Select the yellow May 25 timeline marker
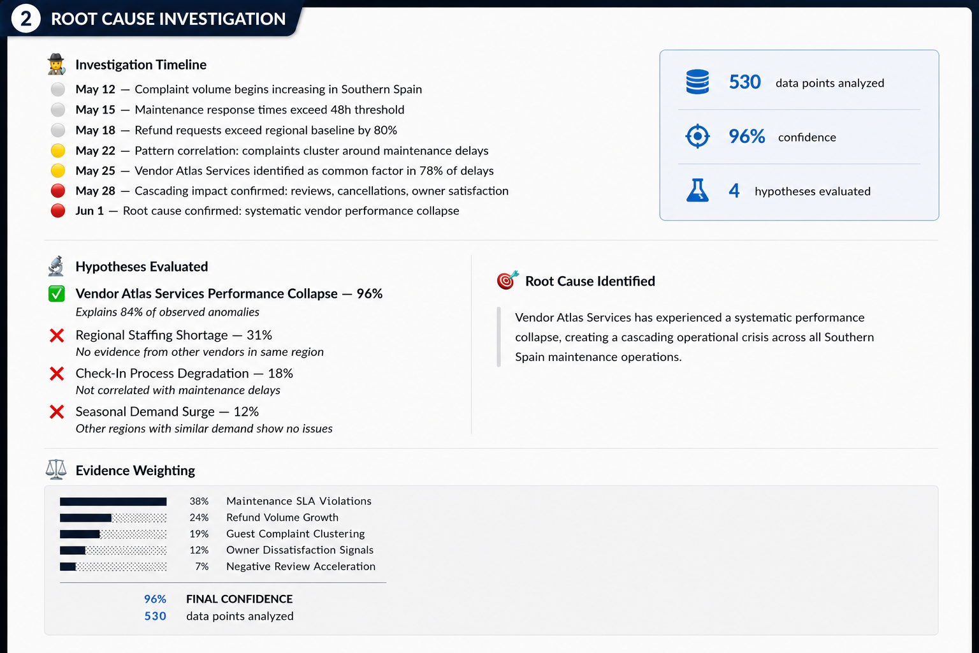Screen dimensions: 979x653 tap(58, 170)
